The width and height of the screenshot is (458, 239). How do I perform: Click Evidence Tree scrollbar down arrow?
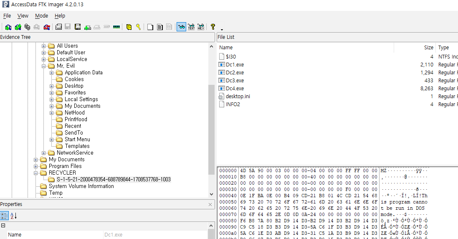pos(212,194)
